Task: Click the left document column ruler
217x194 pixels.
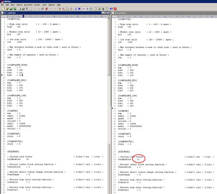Action: point(54,16)
